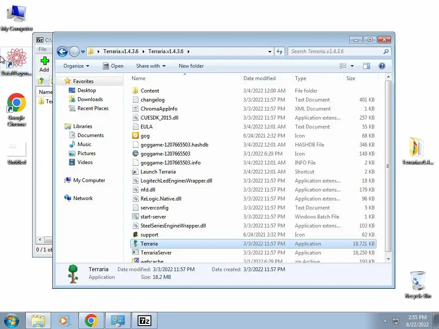Open the File Explorer taskbar button

point(38,321)
